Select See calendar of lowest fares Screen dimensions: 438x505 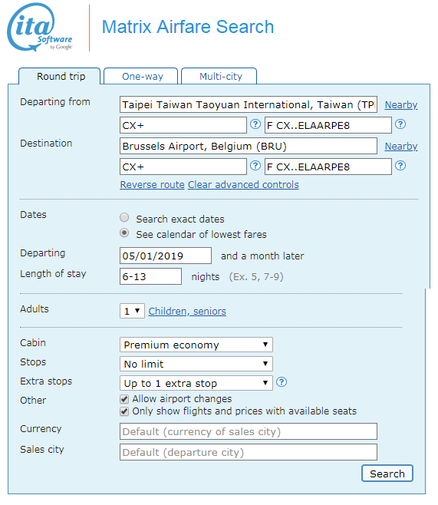click(x=124, y=233)
